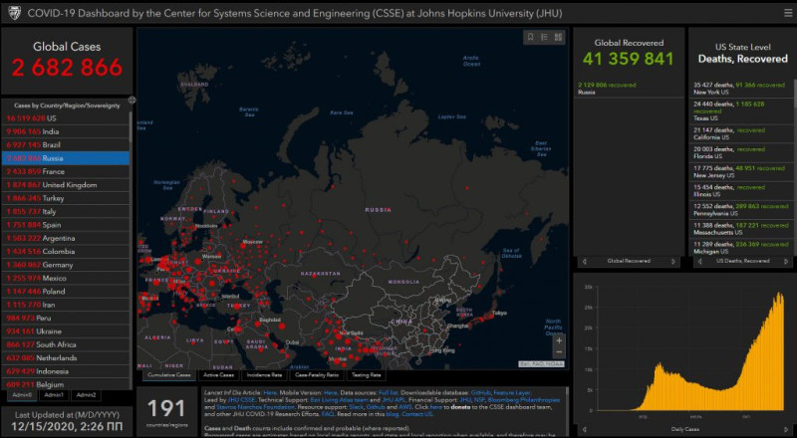The height and width of the screenshot is (438, 797).
Task: Switch to the Admin1 list tab
Action: click(54, 395)
